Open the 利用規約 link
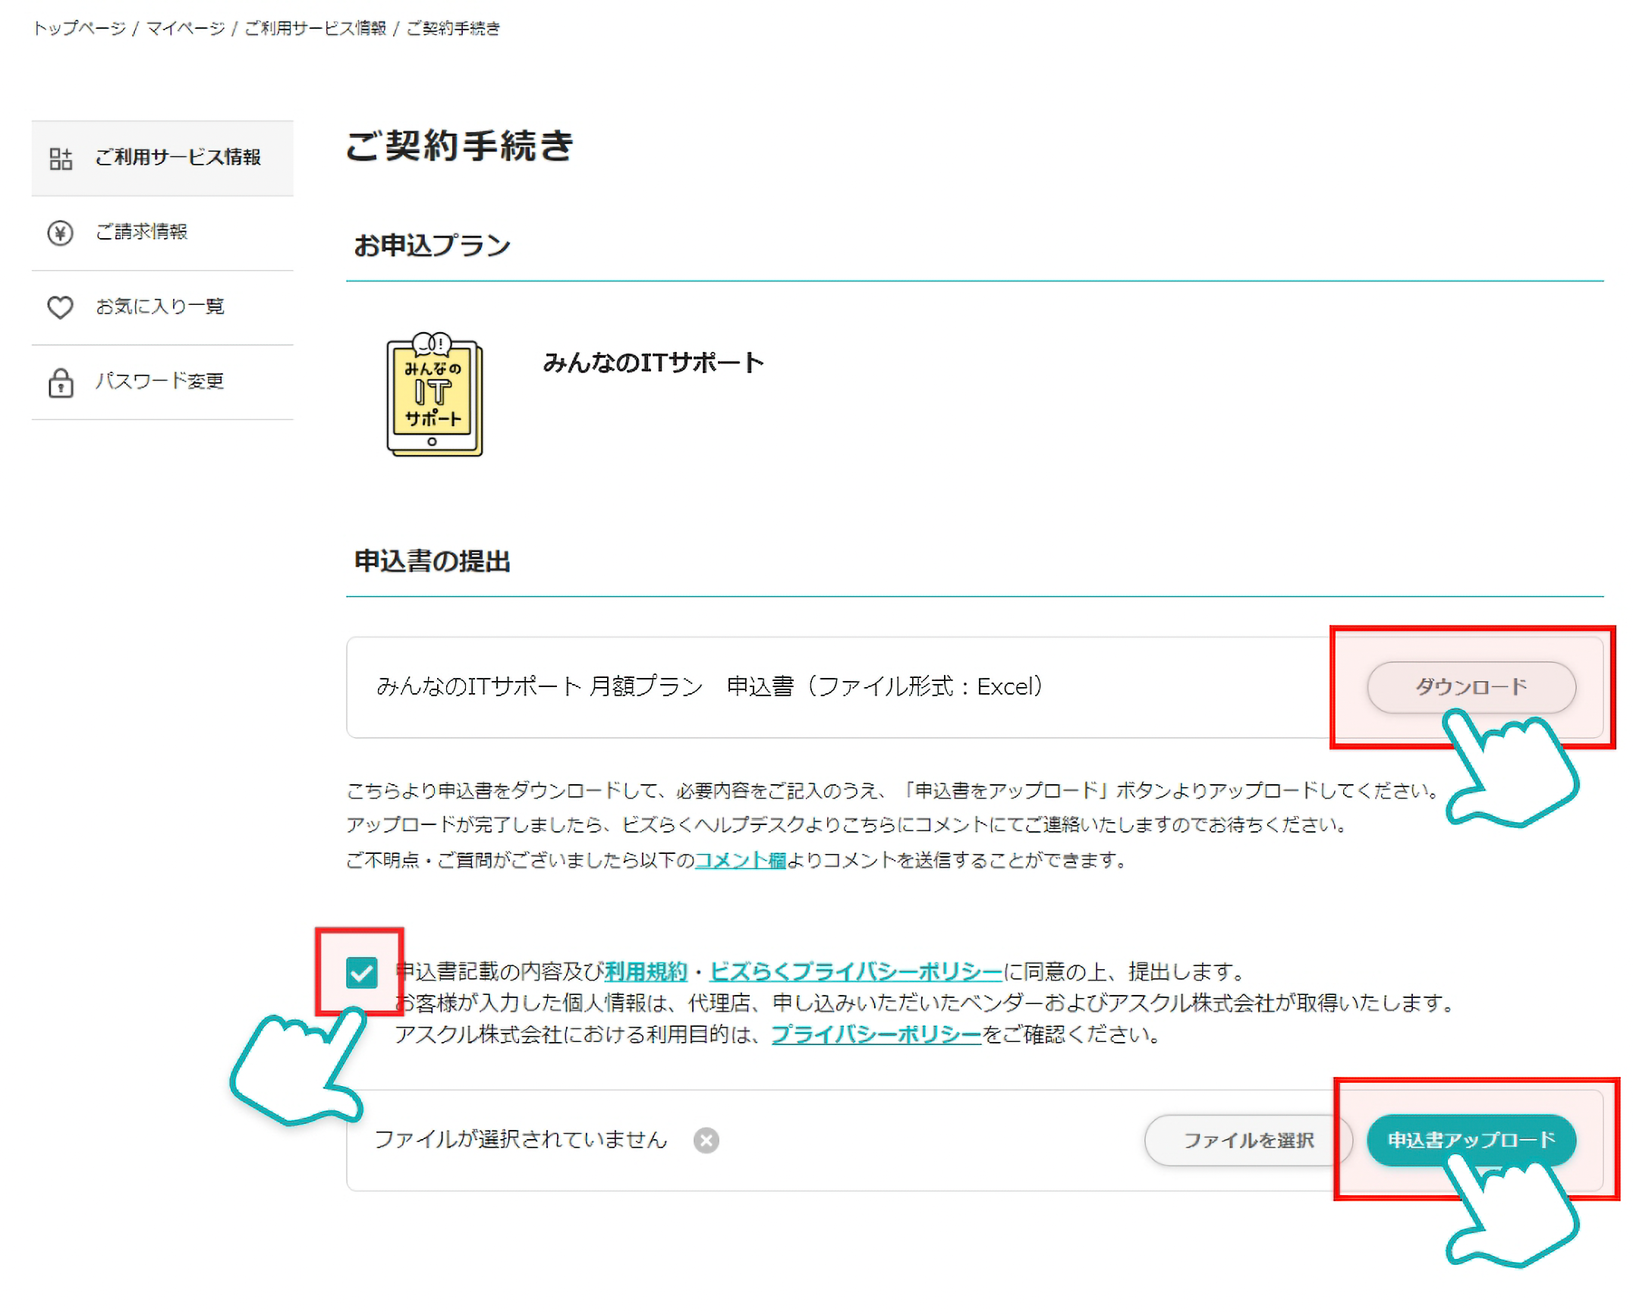 pyautogui.click(x=646, y=971)
